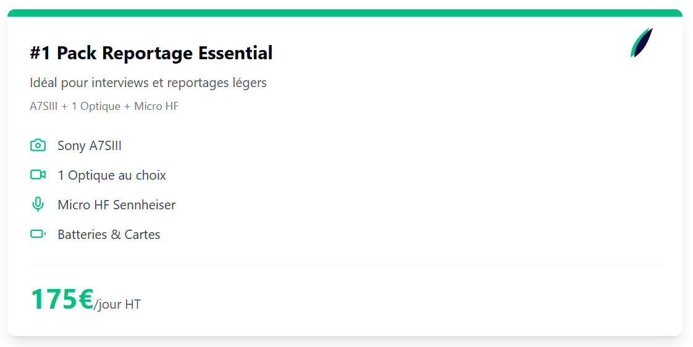The height and width of the screenshot is (347, 693).
Task: Click the video camera icon beside 1 Optique
Action: [x=38, y=175]
